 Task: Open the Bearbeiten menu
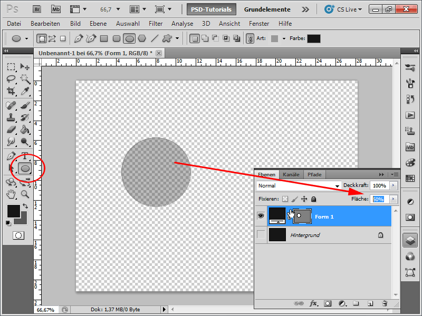pos(45,24)
